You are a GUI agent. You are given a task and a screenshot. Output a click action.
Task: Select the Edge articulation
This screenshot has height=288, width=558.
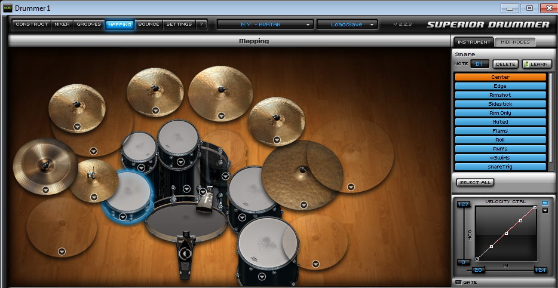point(501,86)
